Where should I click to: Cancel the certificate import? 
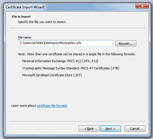point(135,129)
